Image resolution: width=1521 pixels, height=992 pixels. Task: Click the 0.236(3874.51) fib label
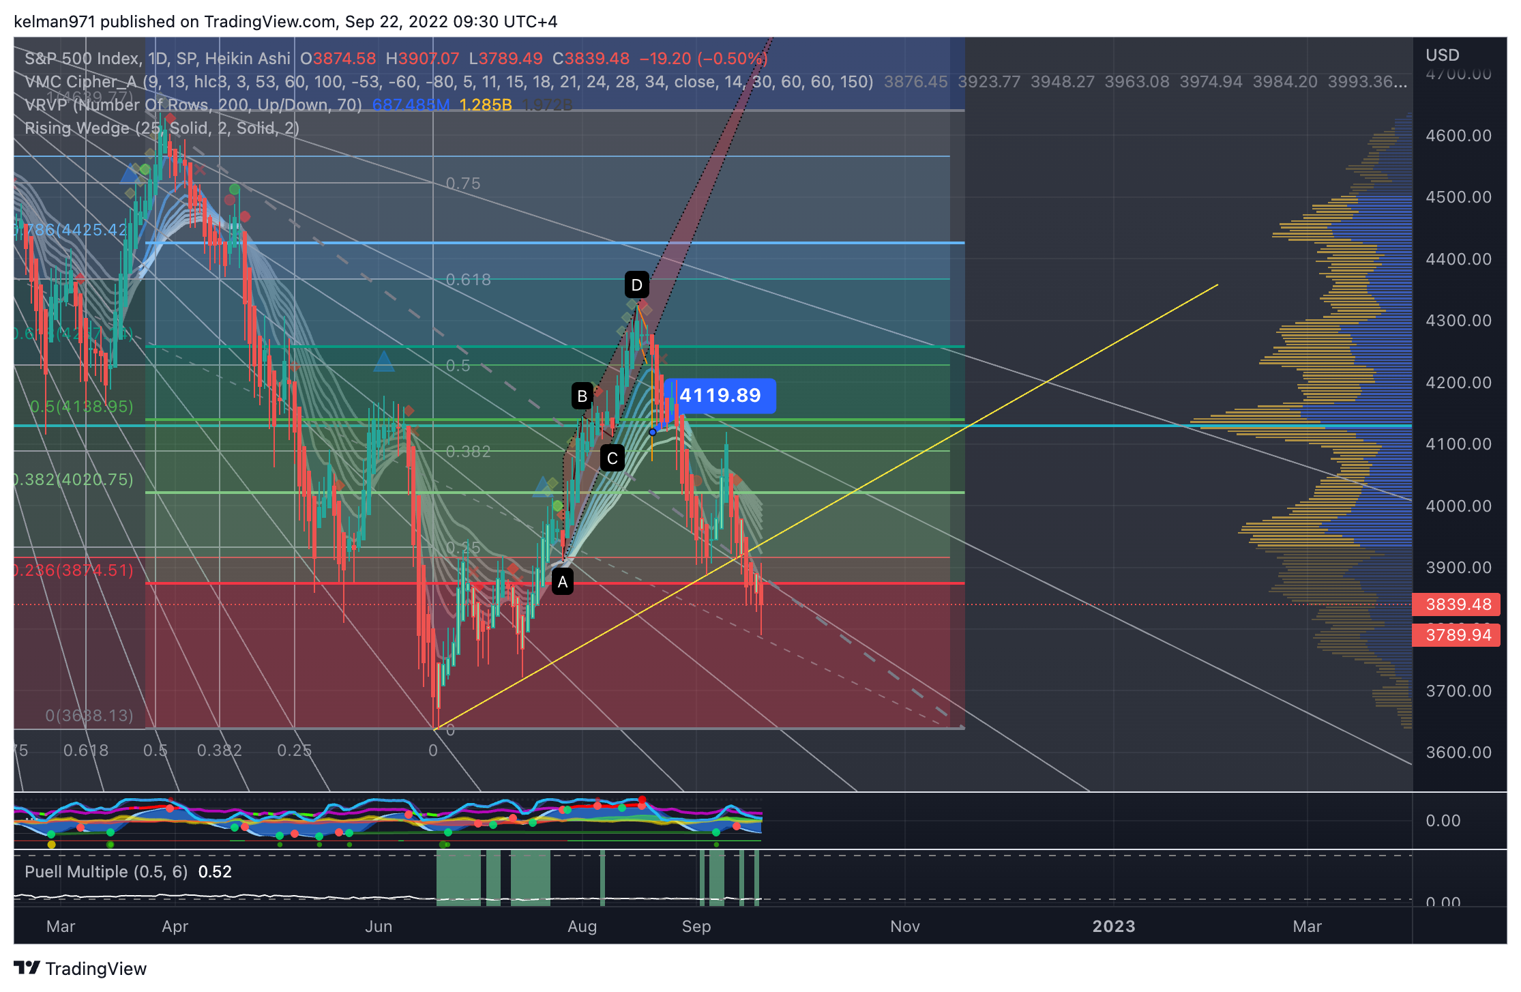(x=74, y=570)
